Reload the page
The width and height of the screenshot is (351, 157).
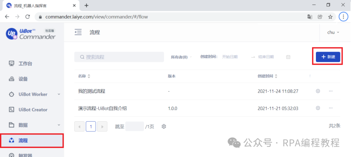point(28,17)
